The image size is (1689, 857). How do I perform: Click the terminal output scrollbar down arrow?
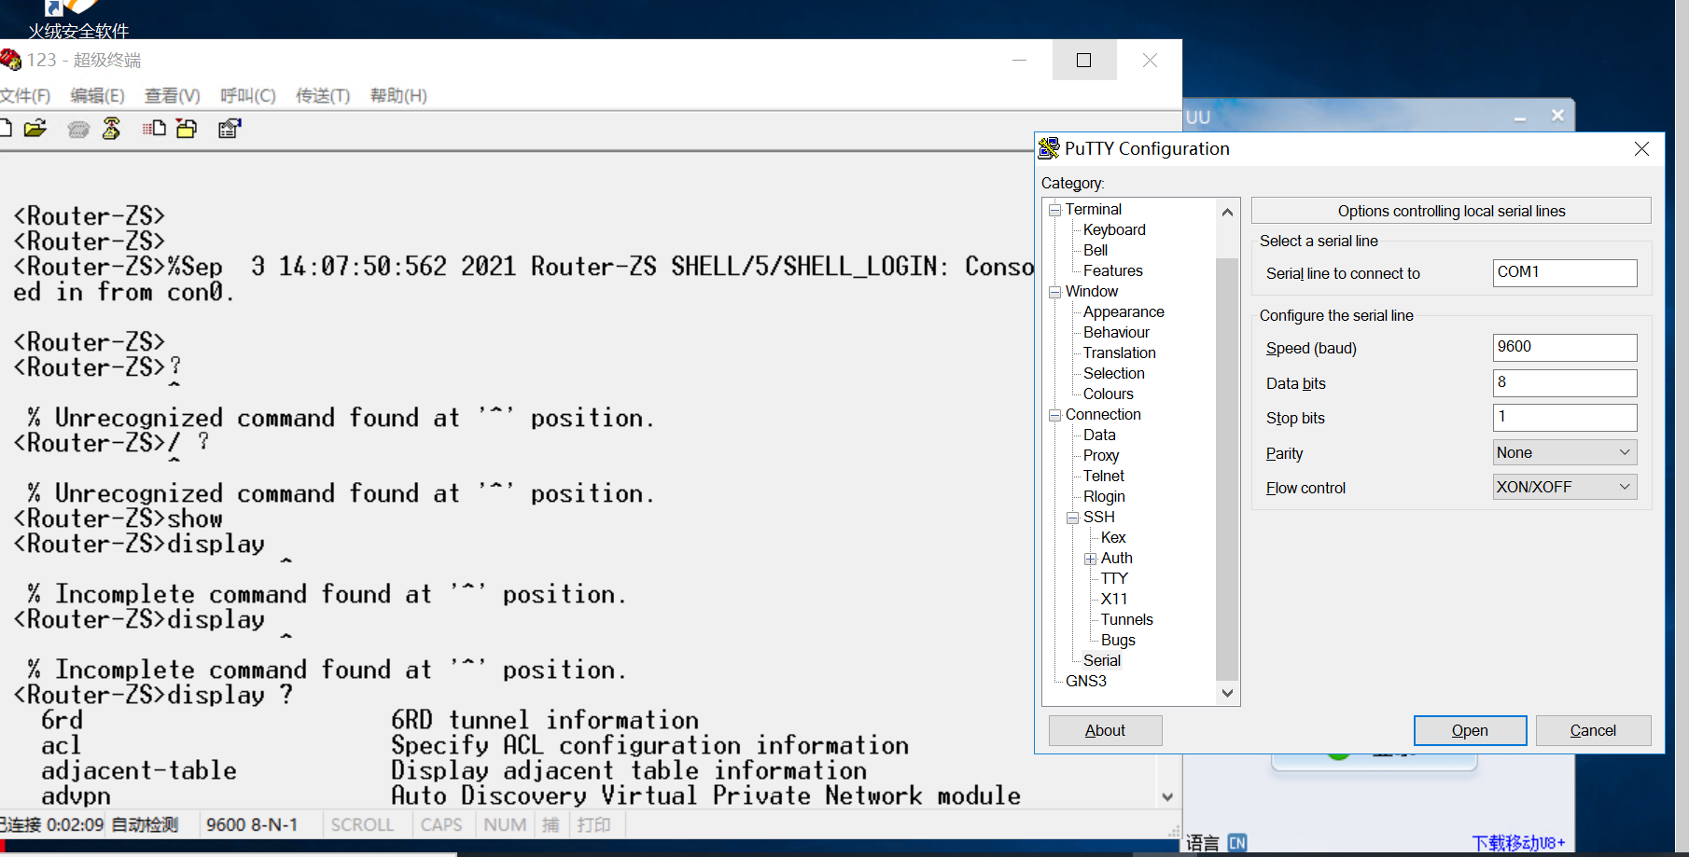pyautogui.click(x=1167, y=797)
